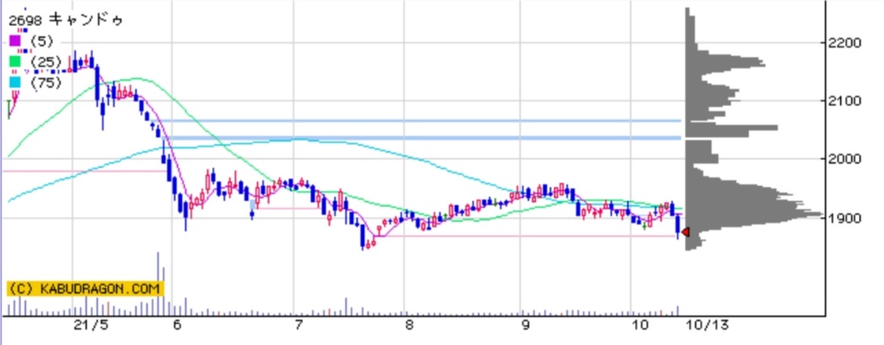Click the 10 month axis label
884x345 pixels.
point(640,326)
